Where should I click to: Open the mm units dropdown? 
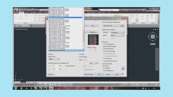point(93,63)
